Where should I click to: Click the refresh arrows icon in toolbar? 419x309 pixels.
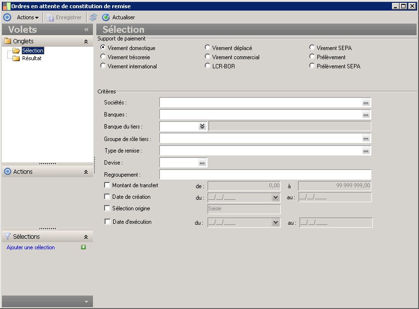tap(93, 17)
